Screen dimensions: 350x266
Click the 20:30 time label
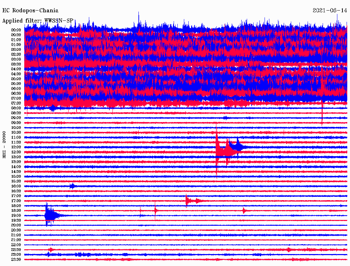click(x=16, y=230)
